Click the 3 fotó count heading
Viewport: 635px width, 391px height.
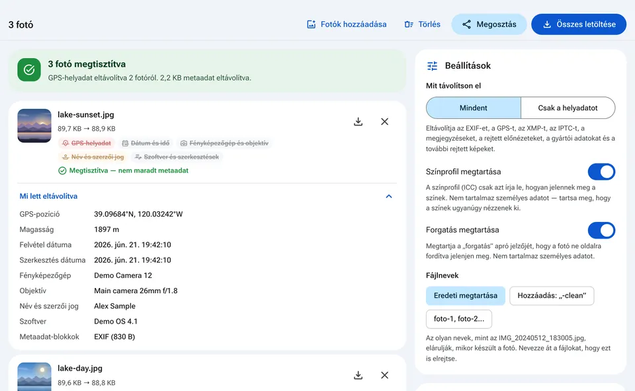[x=21, y=24]
